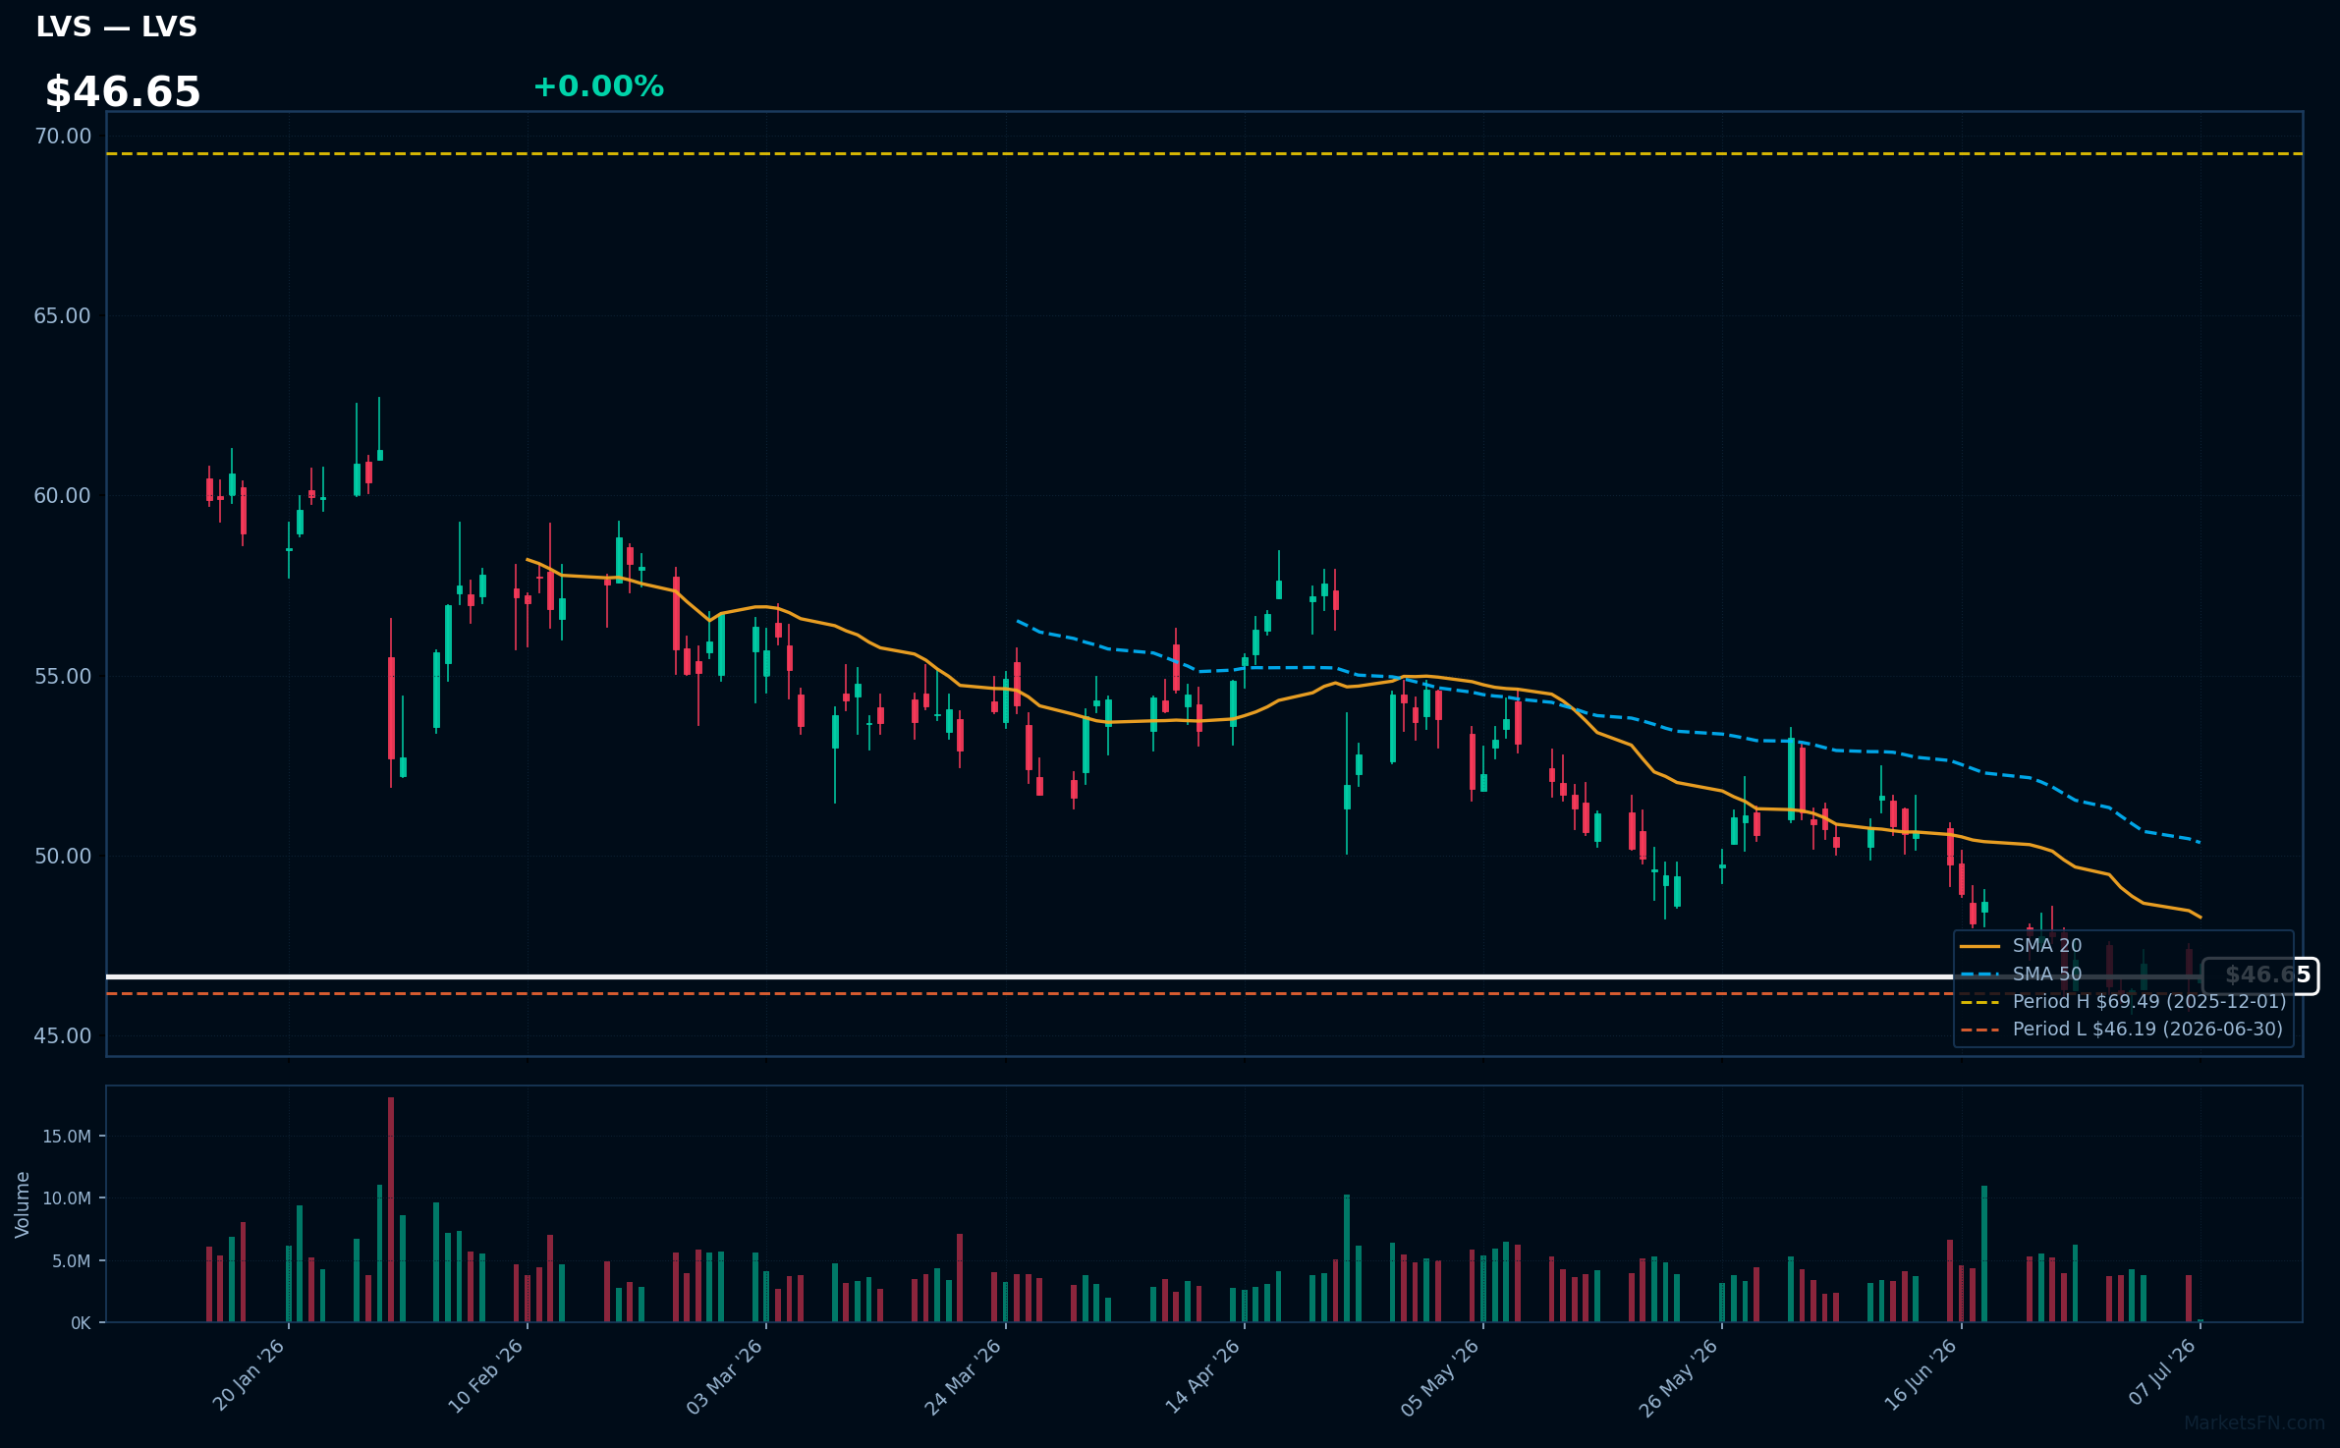Click the $46.65 price tag on the right edge
The height and width of the screenshot is (1448, 2340).
point(2260,975)
